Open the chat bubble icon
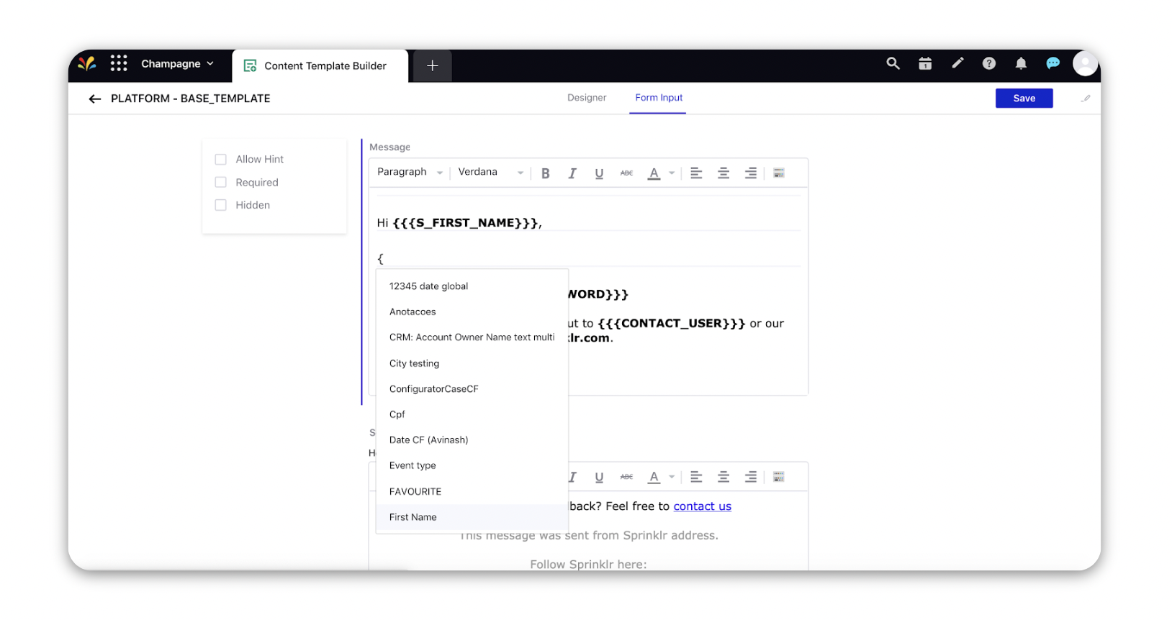 tap(1052, 64)
